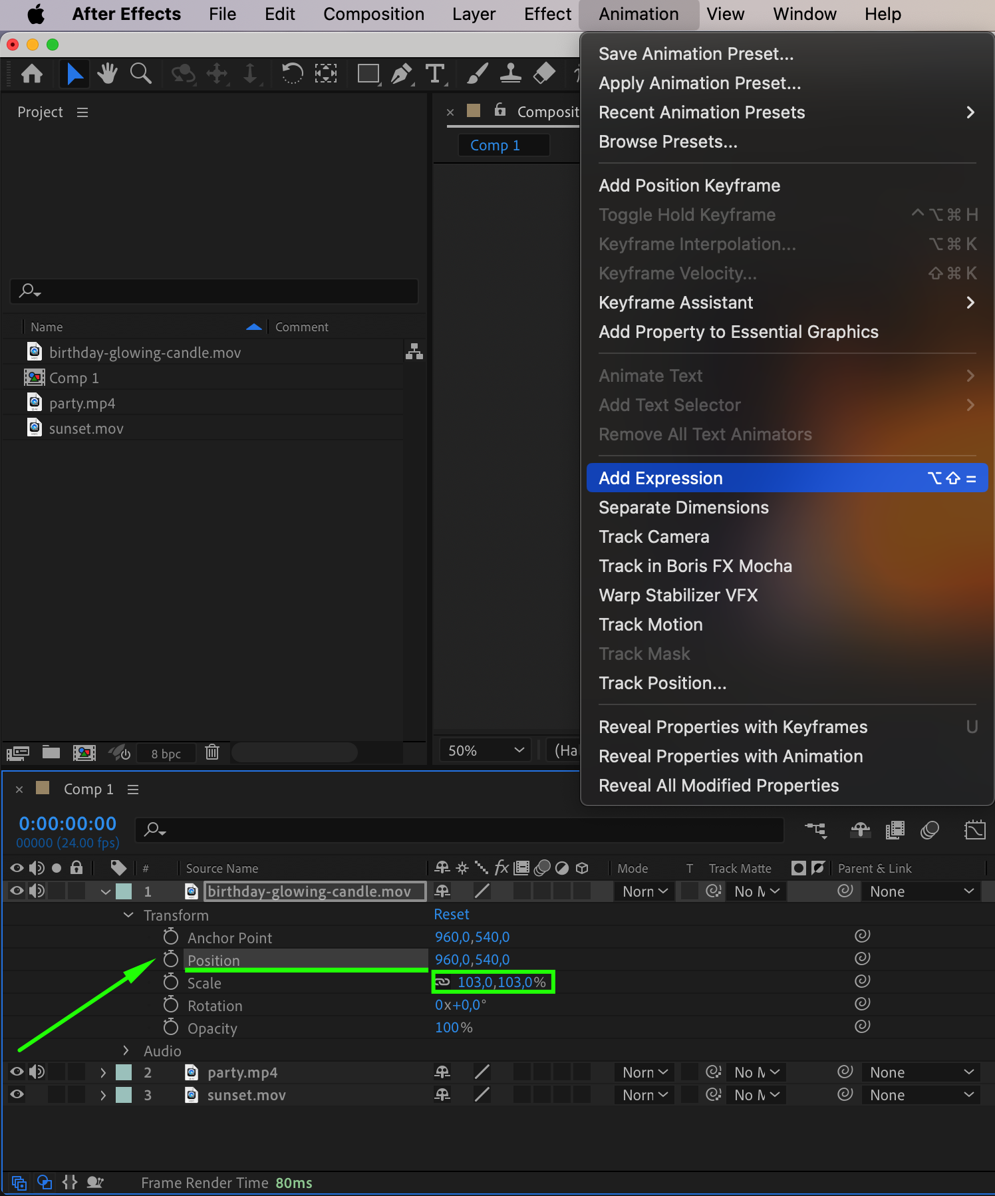This screenshot has width=995, height=1196.
Task: Select the Type text tool
Action: (435, 73)
